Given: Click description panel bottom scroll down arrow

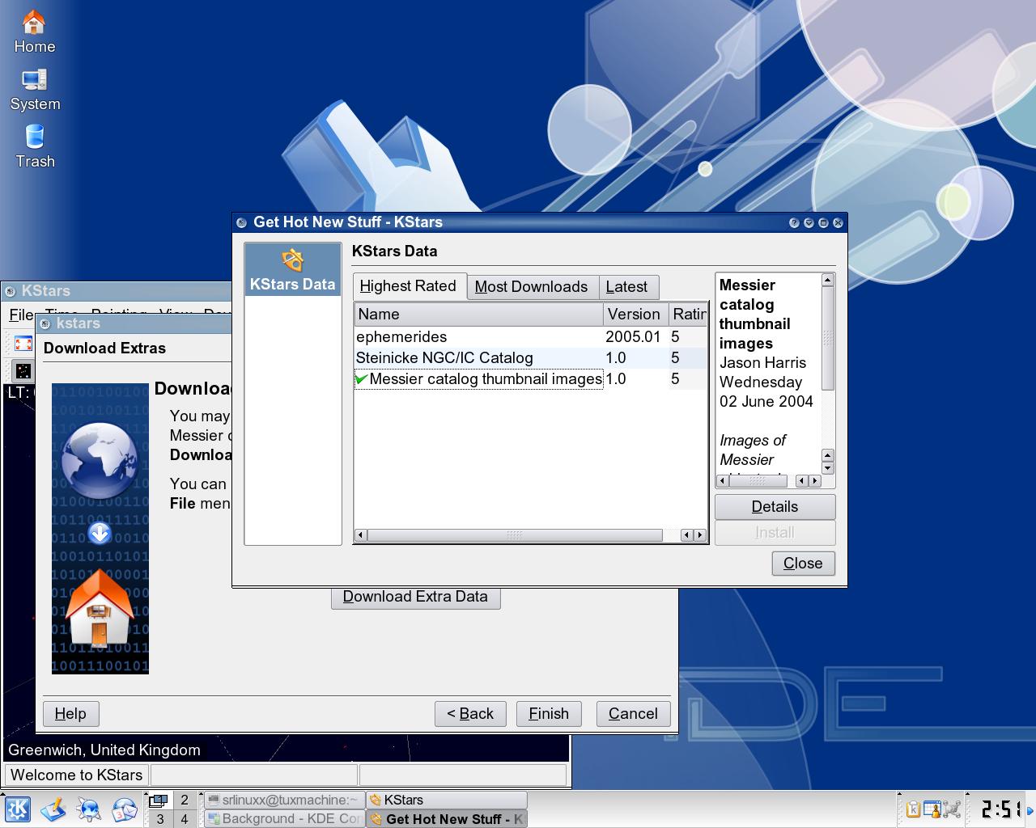Looking at the screenshot, I should (827, 468).
